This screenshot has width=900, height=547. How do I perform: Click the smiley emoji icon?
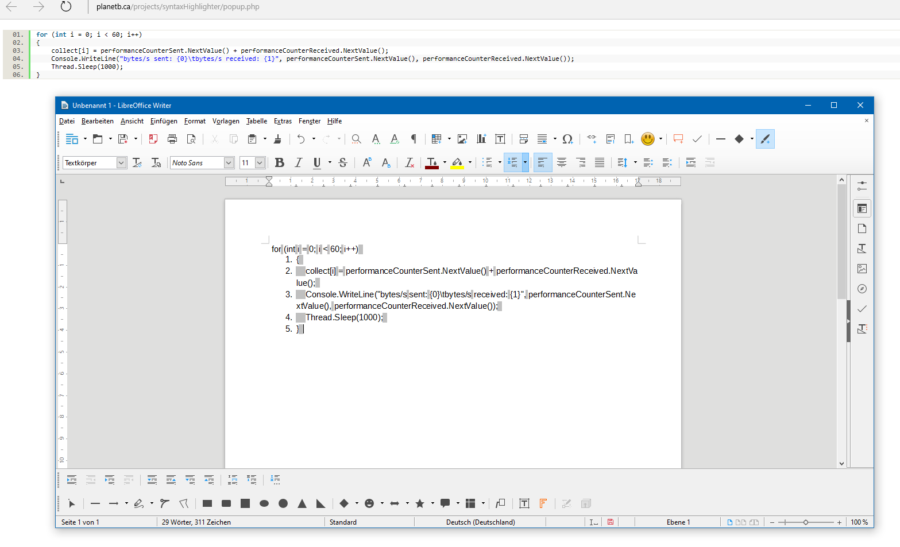(648, 139)
